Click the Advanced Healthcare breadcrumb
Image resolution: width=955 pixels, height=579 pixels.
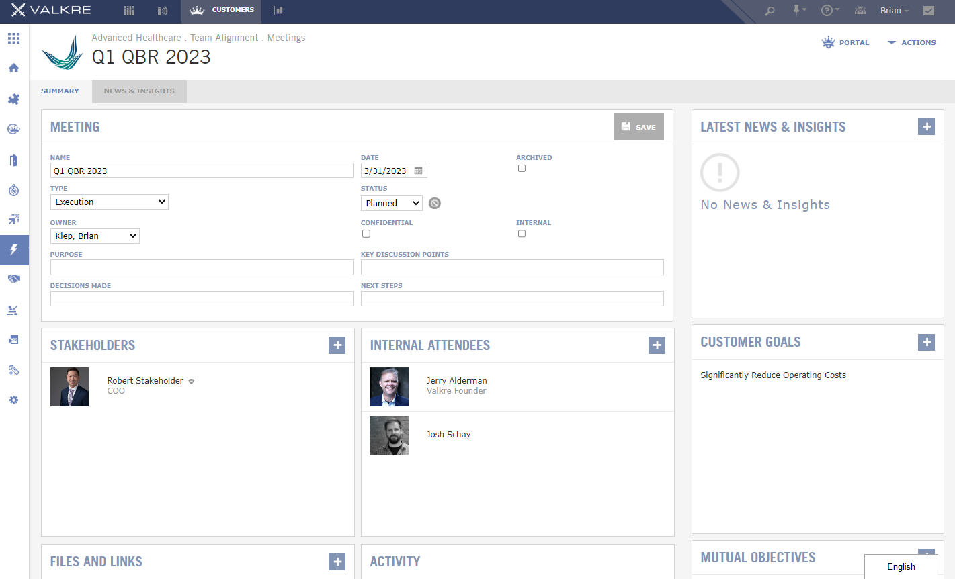point(136,38)
